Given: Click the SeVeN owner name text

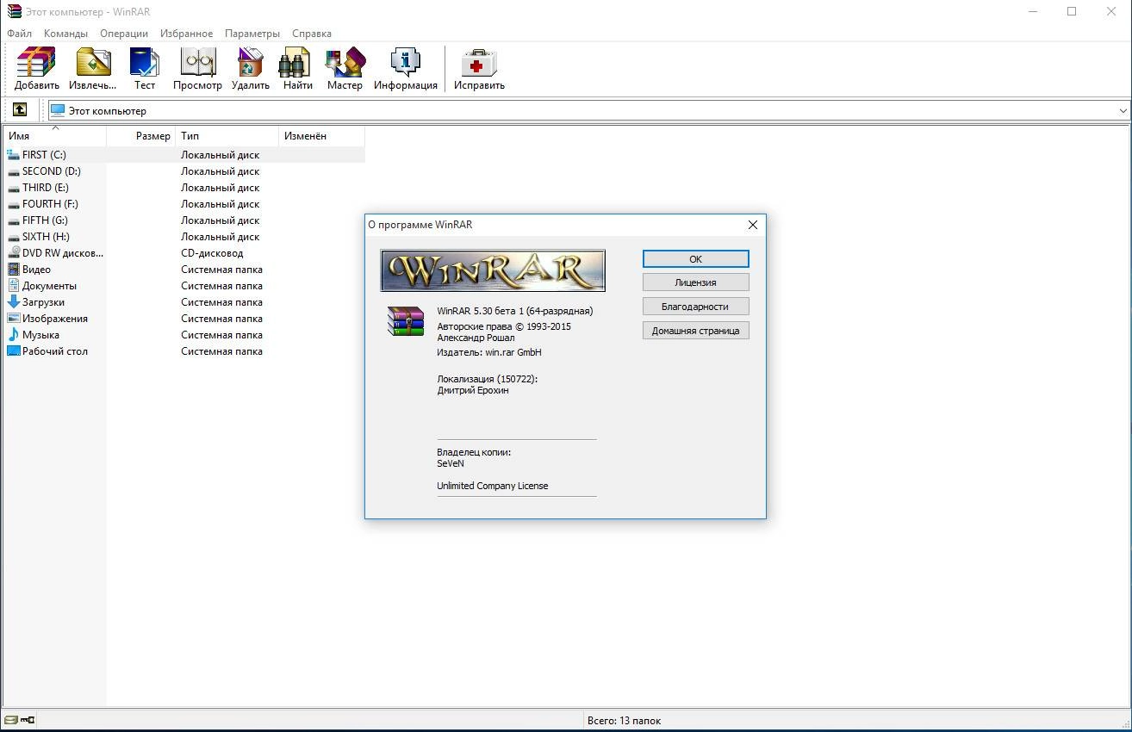Looking at the screenshot, I should point(451,463).
